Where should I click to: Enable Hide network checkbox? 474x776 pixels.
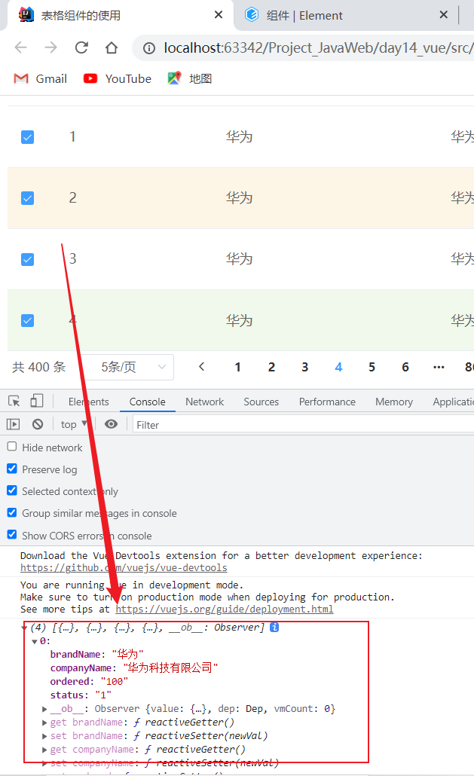pyautogui.click(x=12, y=447)
